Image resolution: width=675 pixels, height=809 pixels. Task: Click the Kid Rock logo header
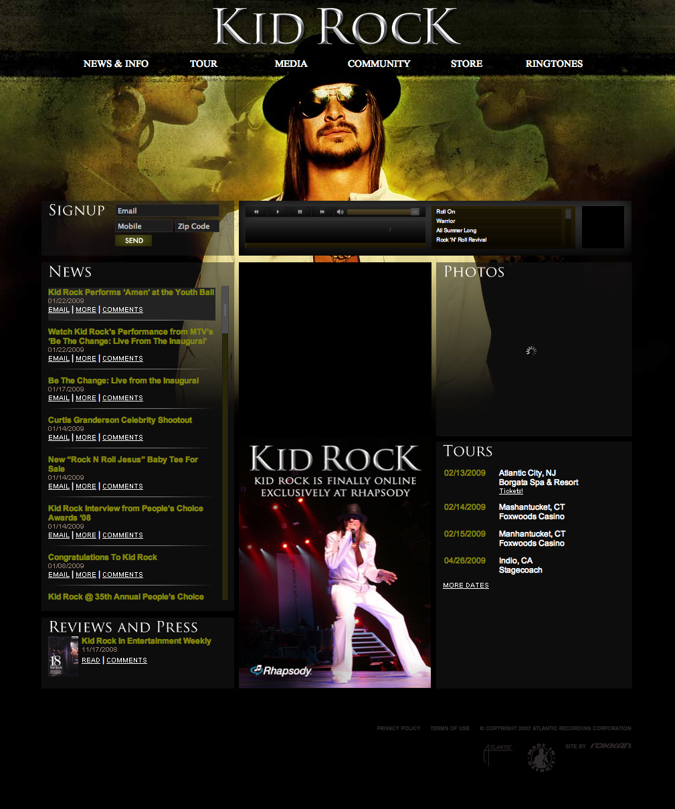click(336, 27)
